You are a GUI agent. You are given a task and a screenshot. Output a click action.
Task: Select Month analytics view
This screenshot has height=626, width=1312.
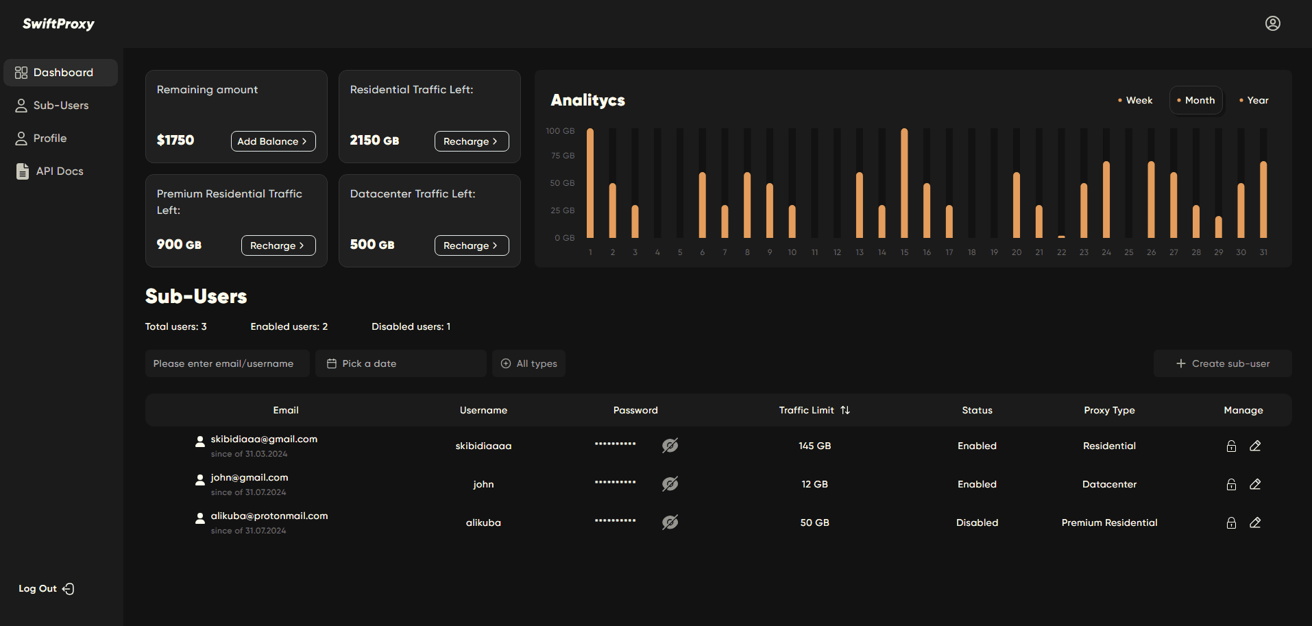(x=1196, y=100)
